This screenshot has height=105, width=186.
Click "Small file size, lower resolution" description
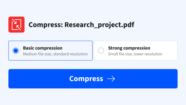coord(135,54)
